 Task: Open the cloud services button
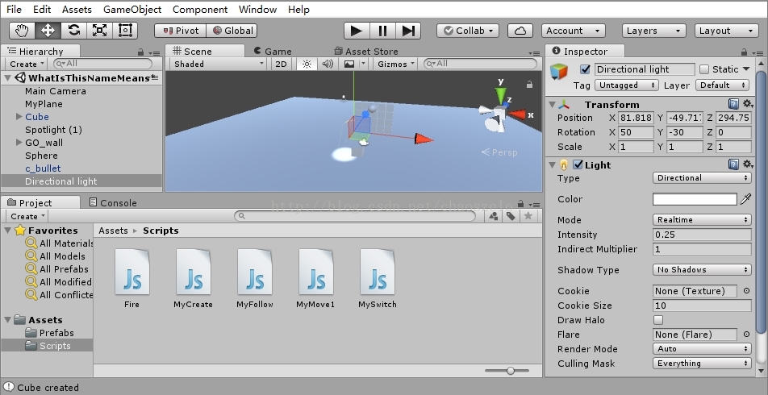click(520, 31)
